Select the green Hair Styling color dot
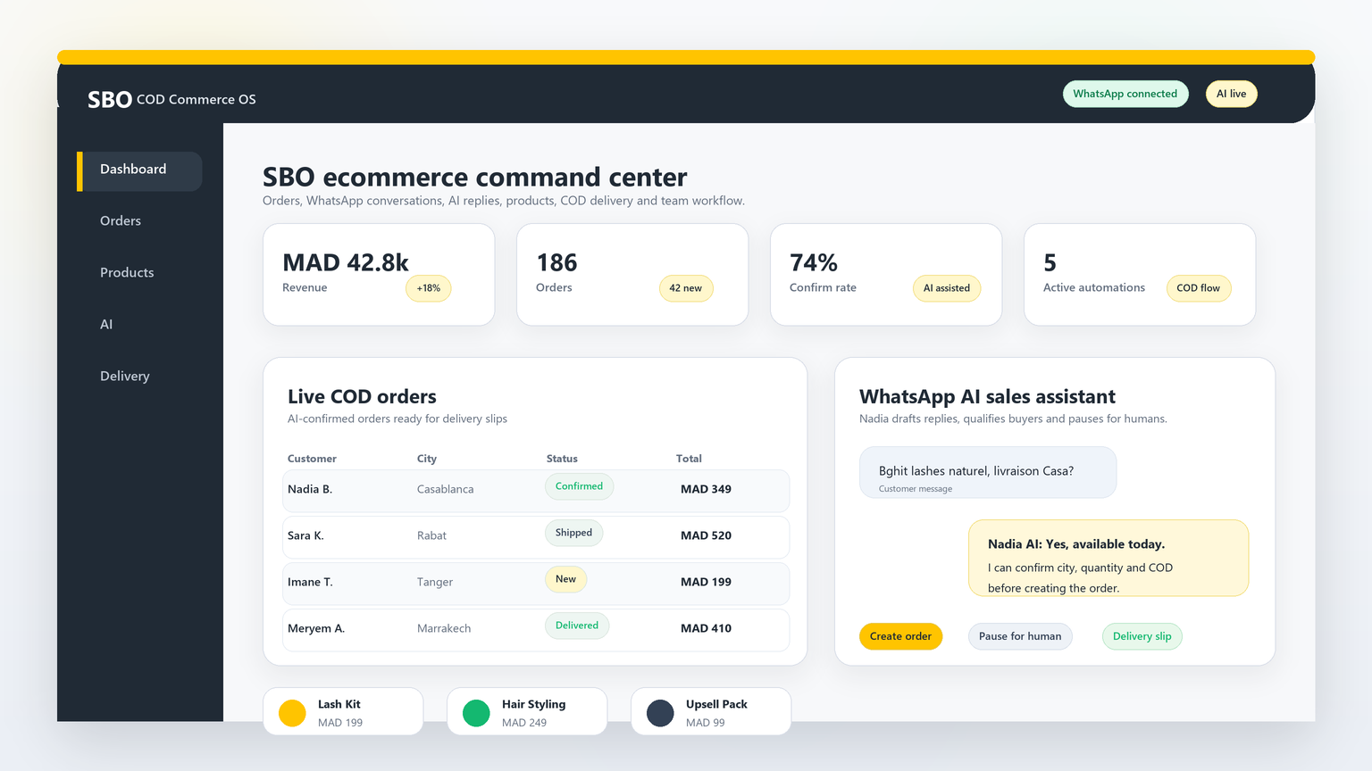The width and height of the screenshot is (1372, 771). pyautogui.click(x=476, y=713)
